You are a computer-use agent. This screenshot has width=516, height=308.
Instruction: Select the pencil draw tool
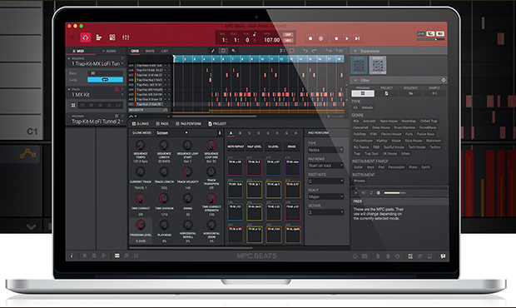click(x=213, y=51)
